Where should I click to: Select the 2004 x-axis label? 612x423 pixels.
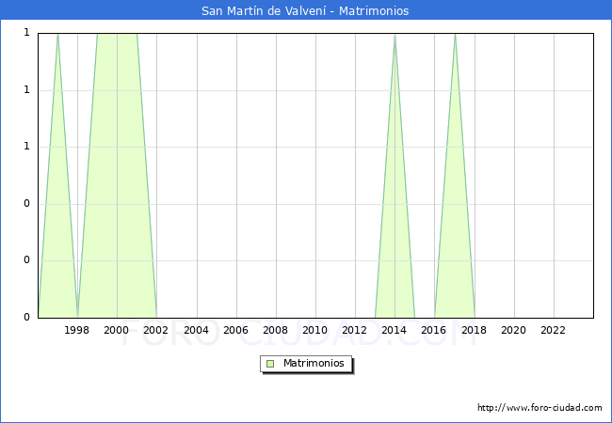(197, 330)
